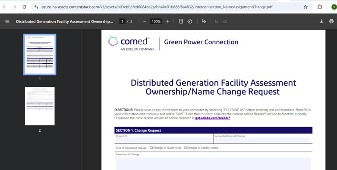
Task: Click the 'Ownership/Name Change Request' heading line
Action: click(213, 92)
